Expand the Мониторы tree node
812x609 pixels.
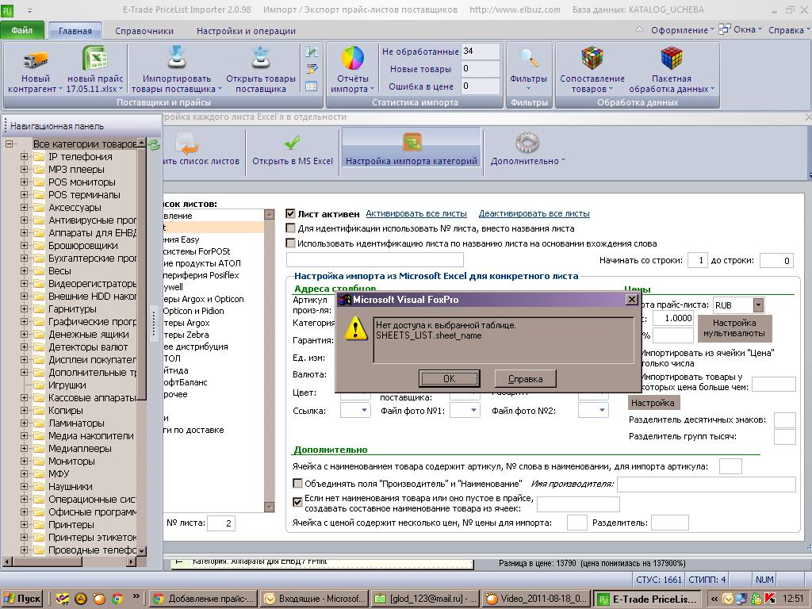[x=24, y=461]
